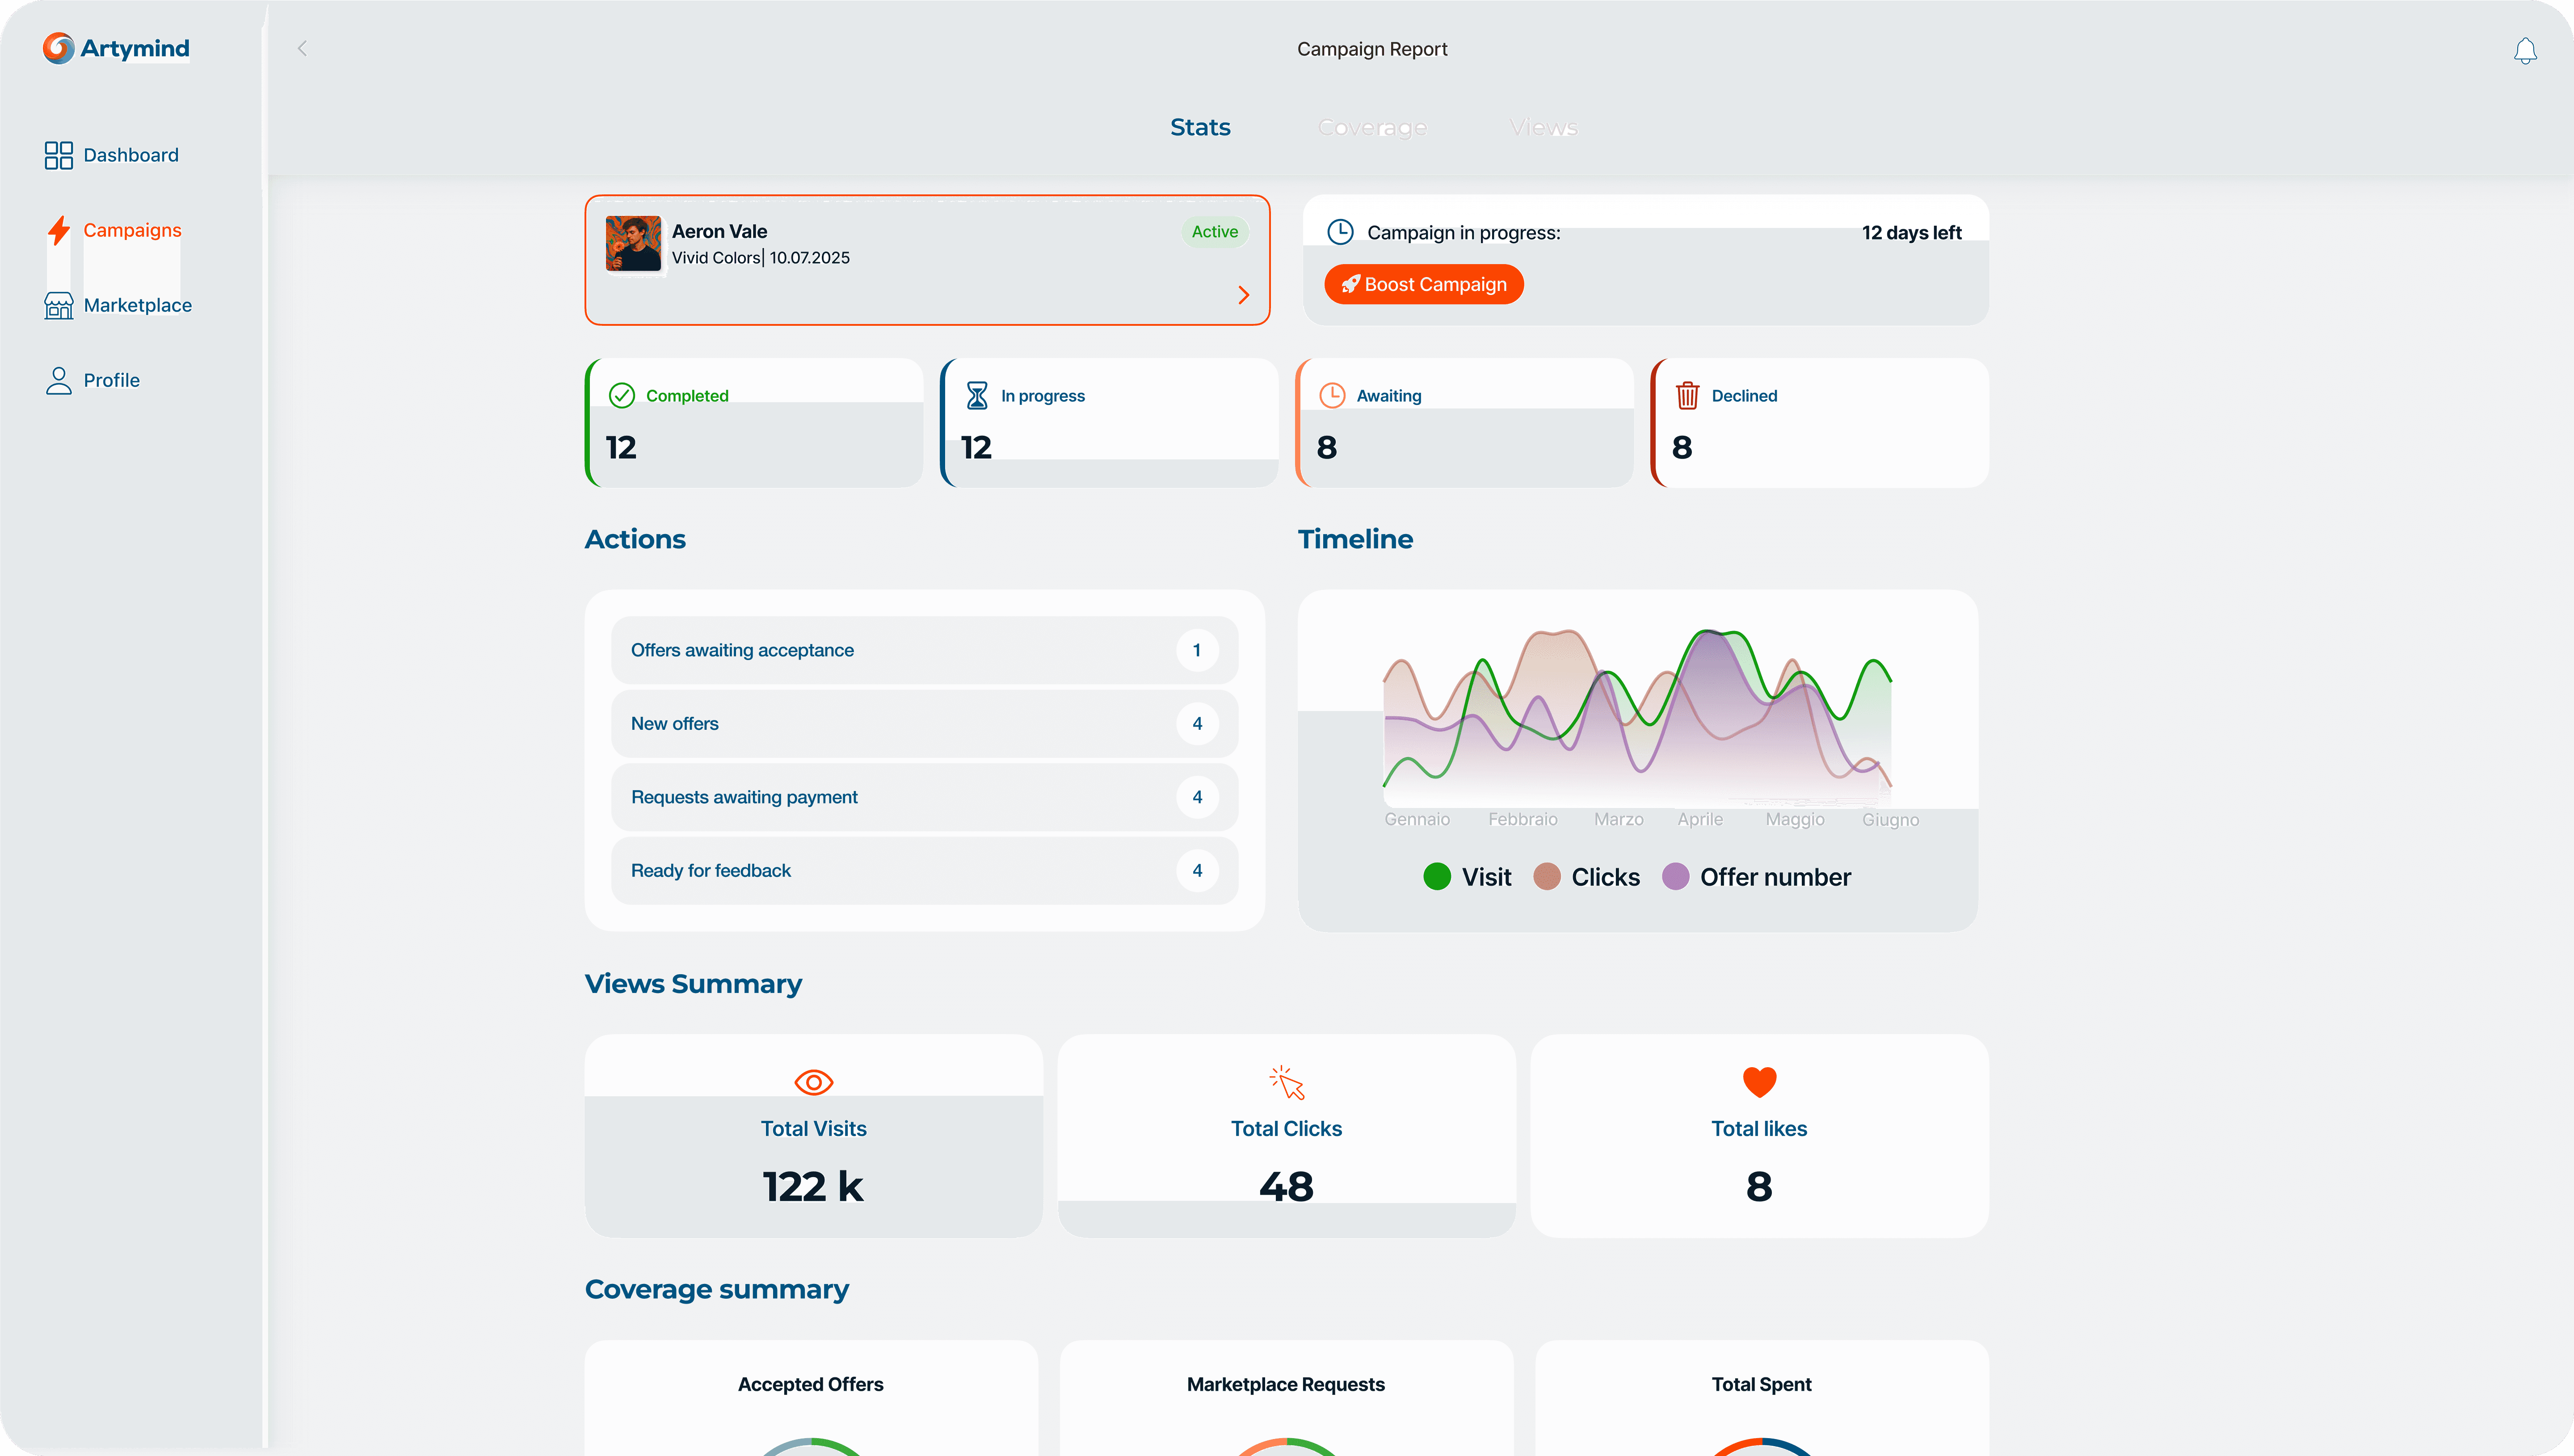The image size is (2574, 1456).
Task: Open Campaigns in the sidebar
Action: click(113, 230)
